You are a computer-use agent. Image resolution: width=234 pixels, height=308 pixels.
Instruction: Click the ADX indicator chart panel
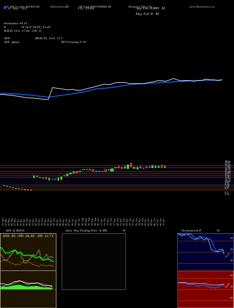[28, 252]
